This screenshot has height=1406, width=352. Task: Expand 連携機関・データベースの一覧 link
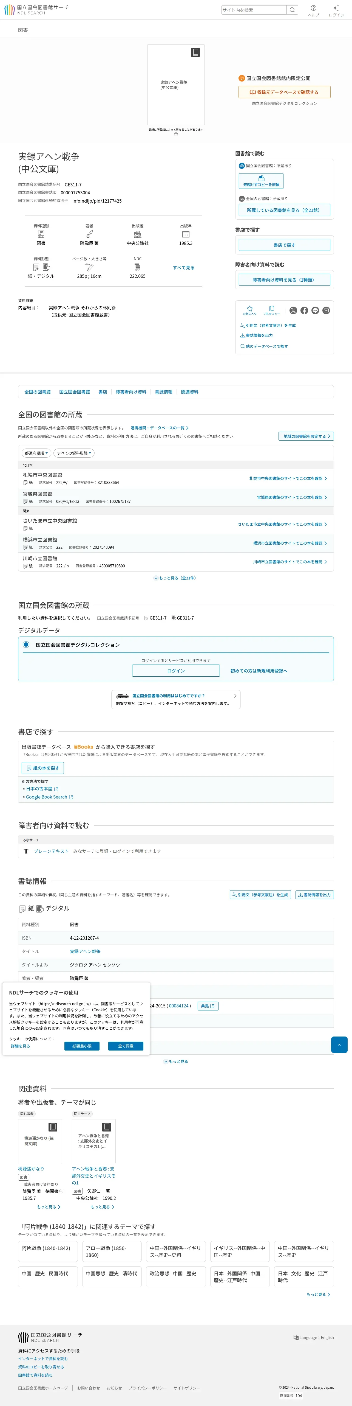click(x=160, y=428)
